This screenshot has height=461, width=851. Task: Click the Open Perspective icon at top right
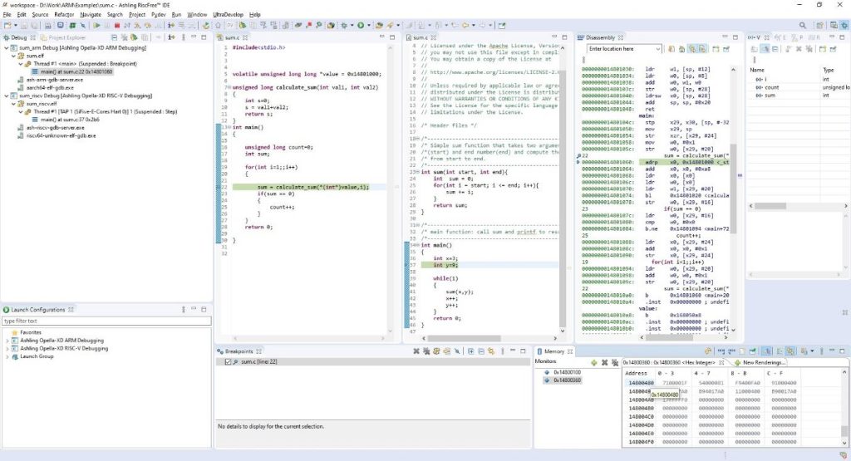click(819, 25)
